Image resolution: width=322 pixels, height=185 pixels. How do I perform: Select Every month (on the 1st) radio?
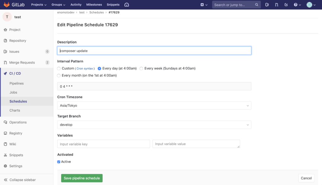(x=59, y=76)
